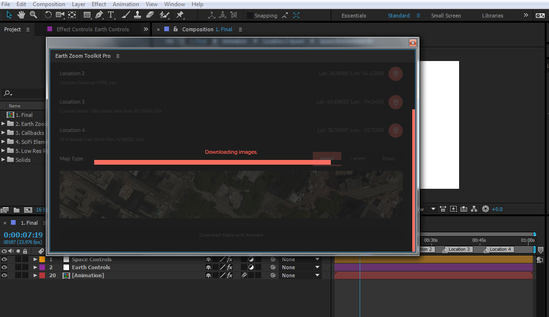Image resolution: width=549 pixels, height=317 pixels.
Task: Expand the 4. SciFi Elements folder
Action: click(x=3, y=142)
